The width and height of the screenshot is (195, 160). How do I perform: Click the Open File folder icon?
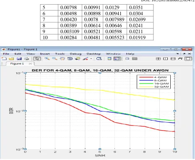12,59
